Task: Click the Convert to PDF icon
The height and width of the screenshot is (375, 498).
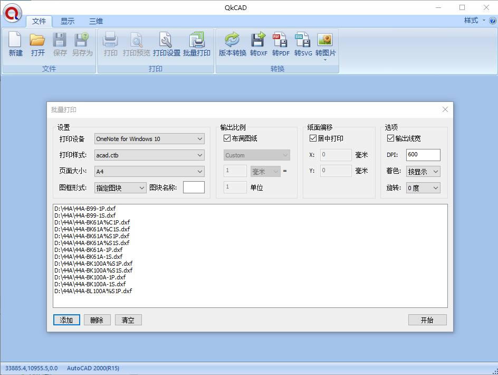Action: [x=280, y=40]
